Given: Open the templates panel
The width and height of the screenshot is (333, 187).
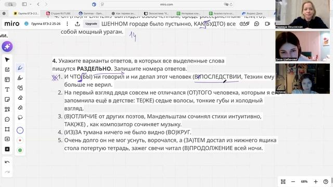Looking at the screenshot, I should point(7,79).
